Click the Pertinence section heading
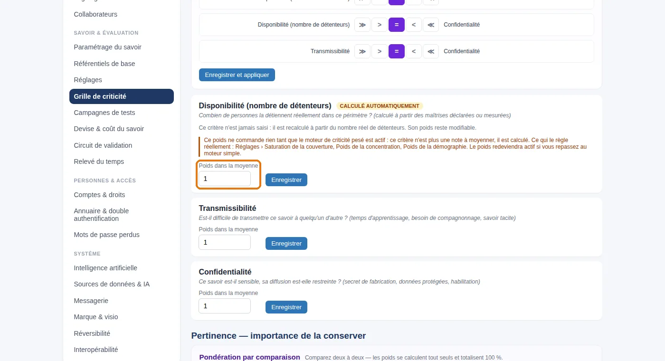Image resolution: width=665 pixels, height=361 pixels. tap(278, 336)
